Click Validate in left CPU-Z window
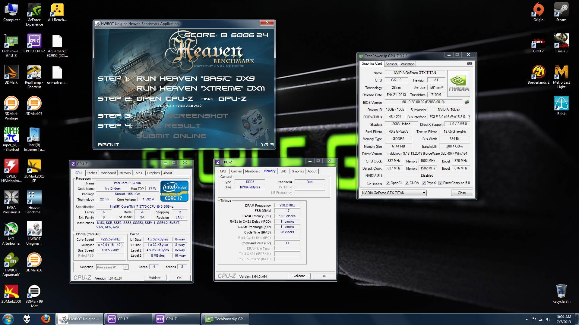Viewport: 579px width, 325px height. pyautogui.click(x=155, y=278)
